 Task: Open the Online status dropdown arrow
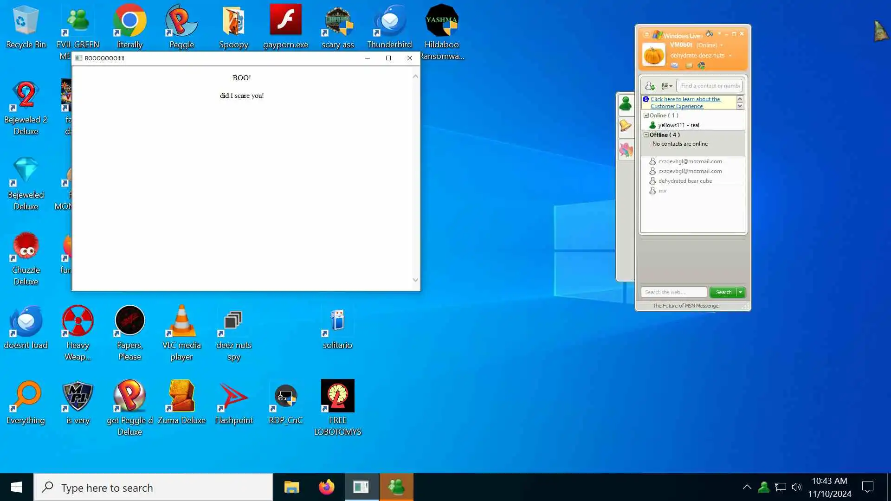722,45
